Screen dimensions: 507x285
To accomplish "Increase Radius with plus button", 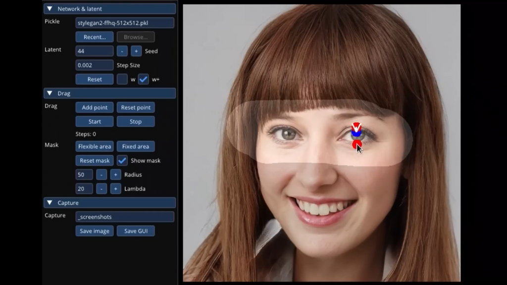I will 115,175.
